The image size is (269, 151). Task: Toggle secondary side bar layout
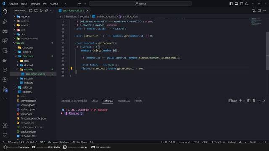pyautogui.click(x=242, y=4)
